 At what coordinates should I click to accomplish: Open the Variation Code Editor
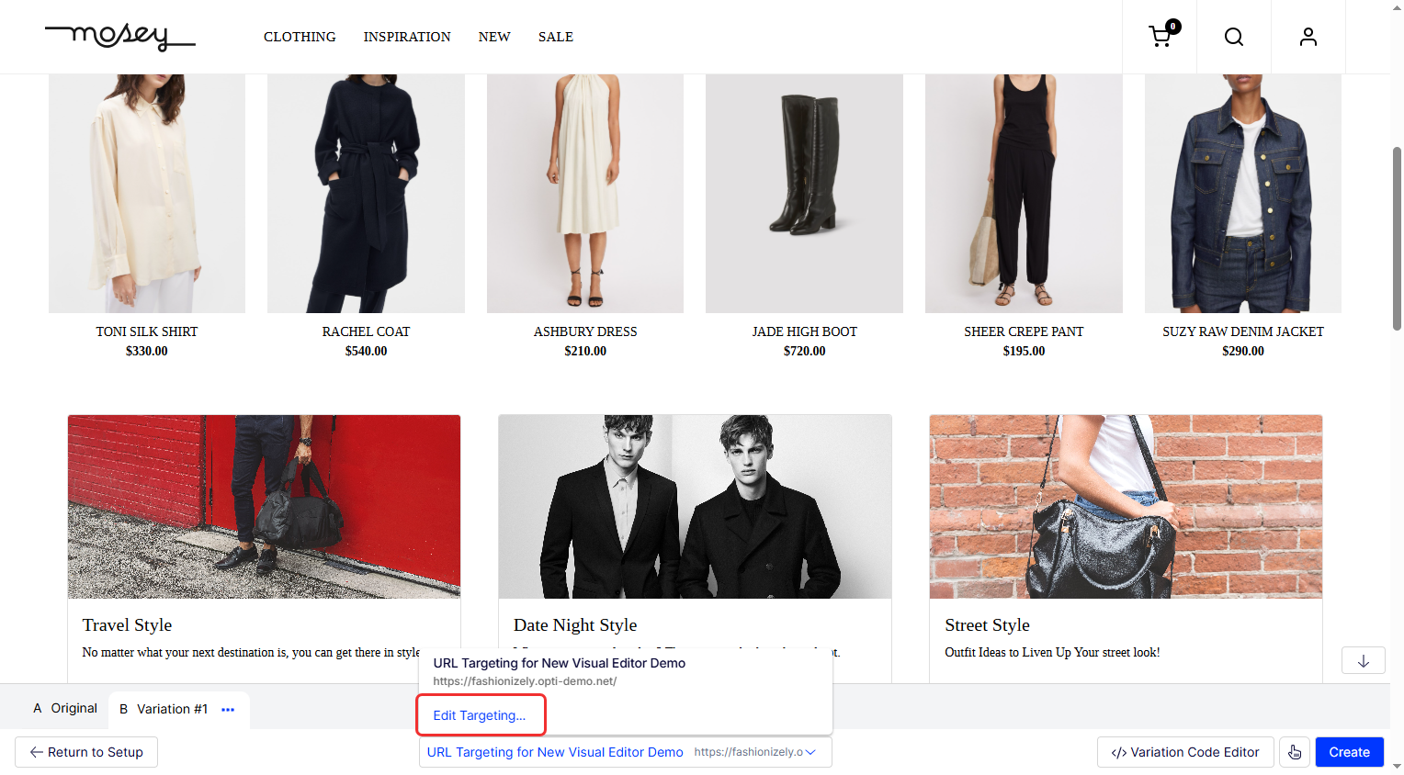1184,752
